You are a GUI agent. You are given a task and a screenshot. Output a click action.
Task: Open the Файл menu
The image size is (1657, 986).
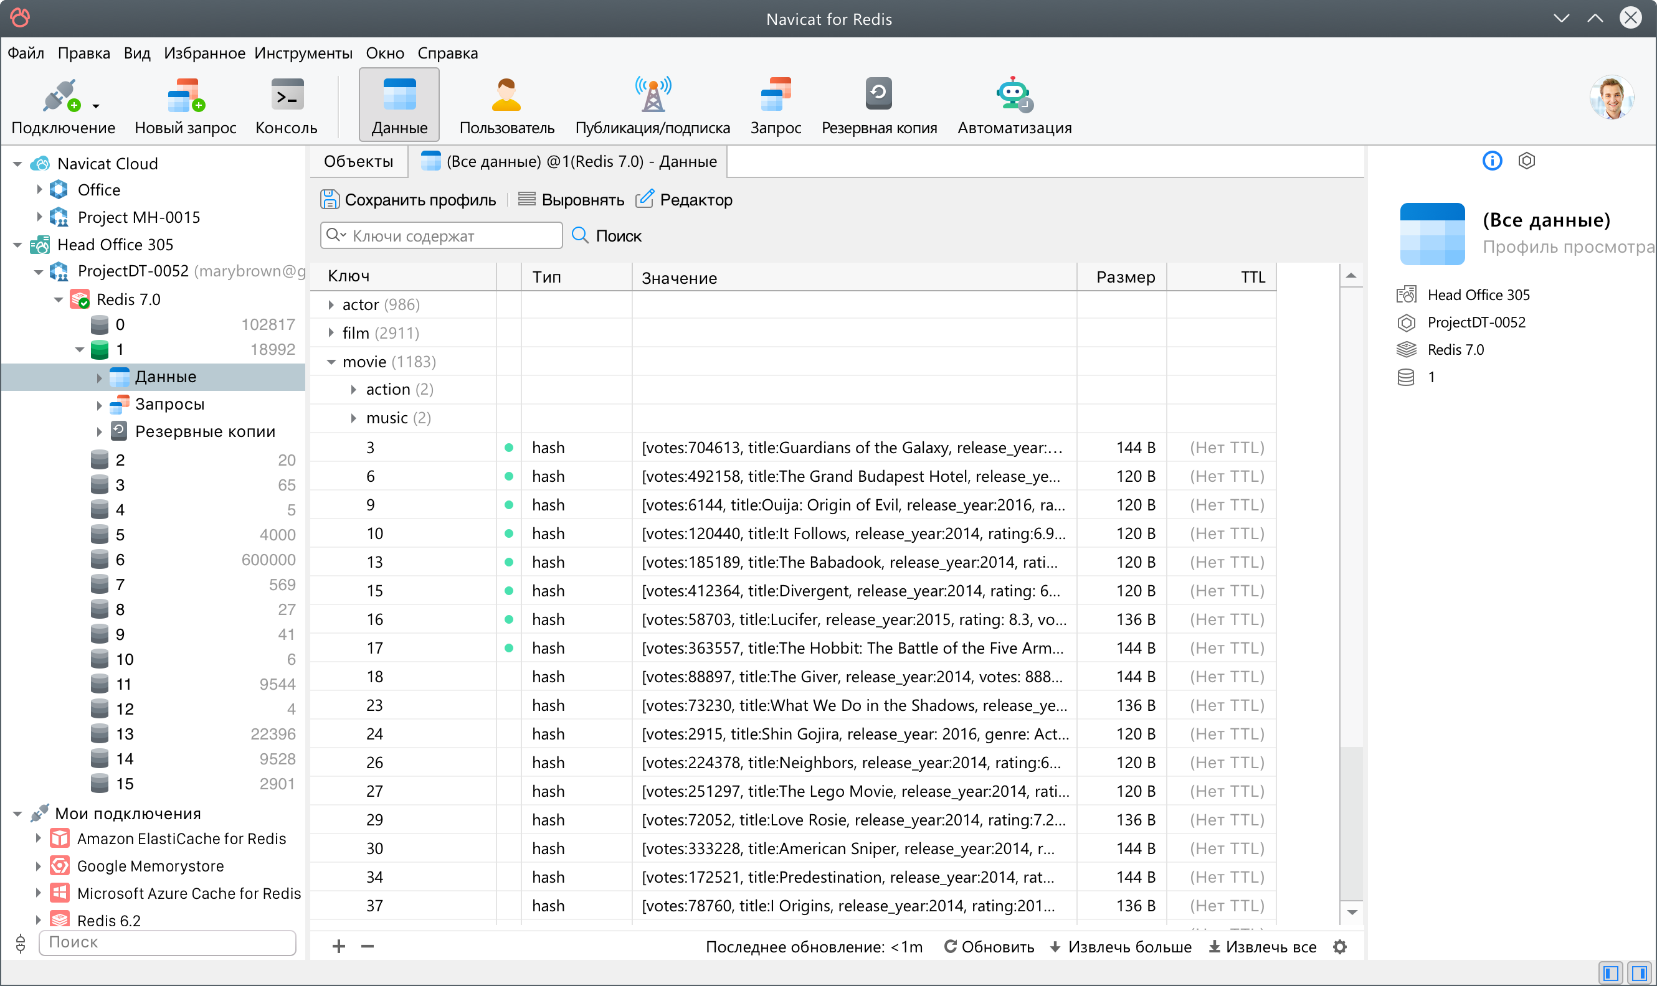coord(26,53)
